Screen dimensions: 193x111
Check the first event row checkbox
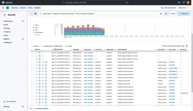tap(32, 53)
